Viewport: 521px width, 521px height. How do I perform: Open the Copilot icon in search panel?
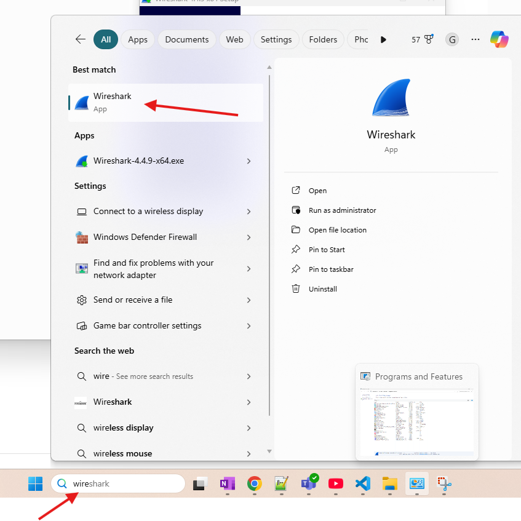499,39
